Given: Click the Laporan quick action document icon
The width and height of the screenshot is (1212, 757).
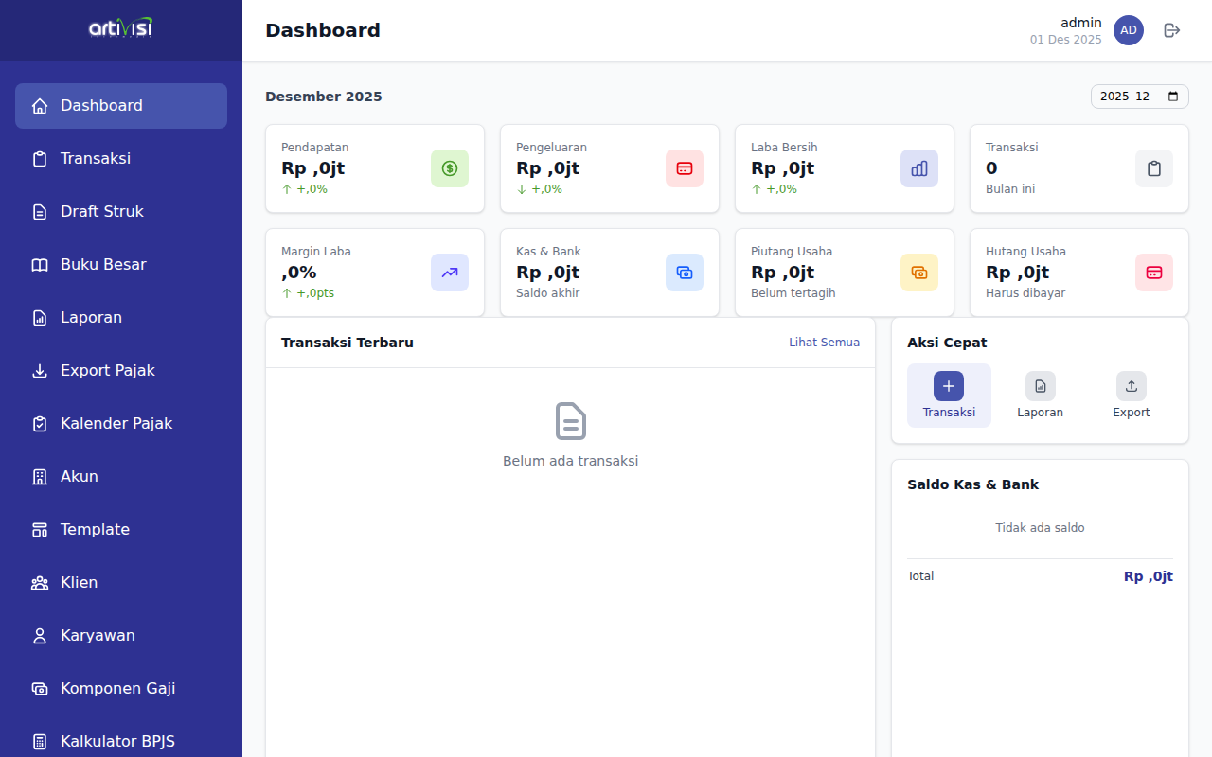Looking at the screenshot, I should [1040, 386].
